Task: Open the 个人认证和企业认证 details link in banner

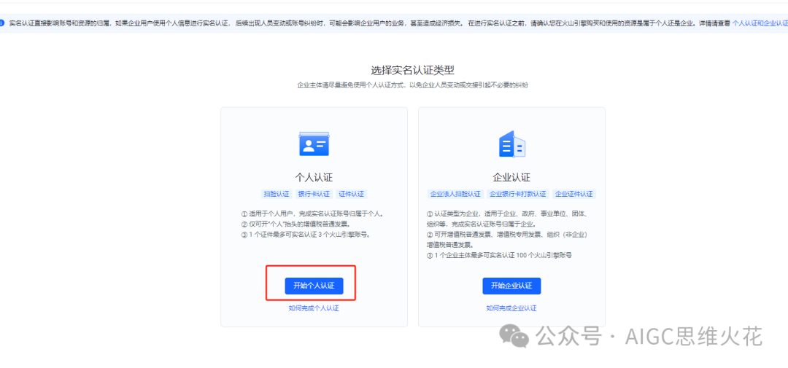Action: 760,23
